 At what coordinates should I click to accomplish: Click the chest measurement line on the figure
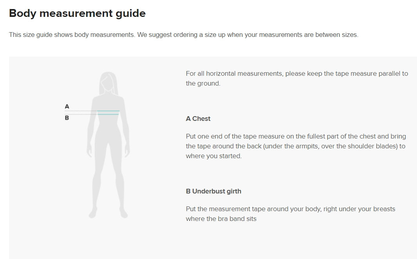point(108,111)
